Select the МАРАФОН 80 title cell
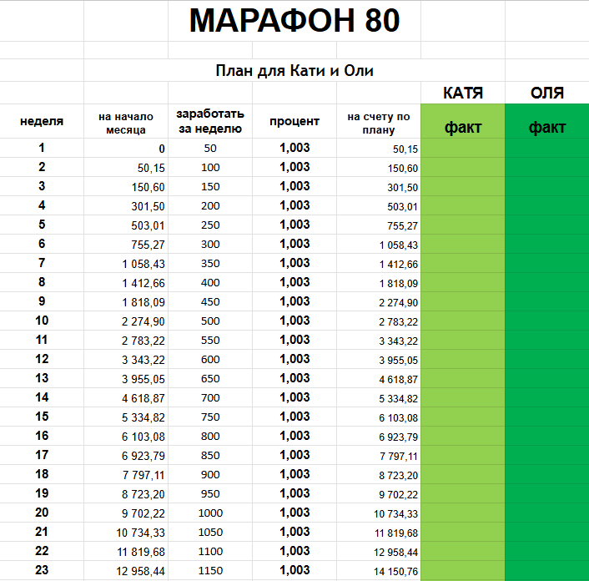Screen dimensions: 589x581 pyautogui.click(x=294, y=21)
